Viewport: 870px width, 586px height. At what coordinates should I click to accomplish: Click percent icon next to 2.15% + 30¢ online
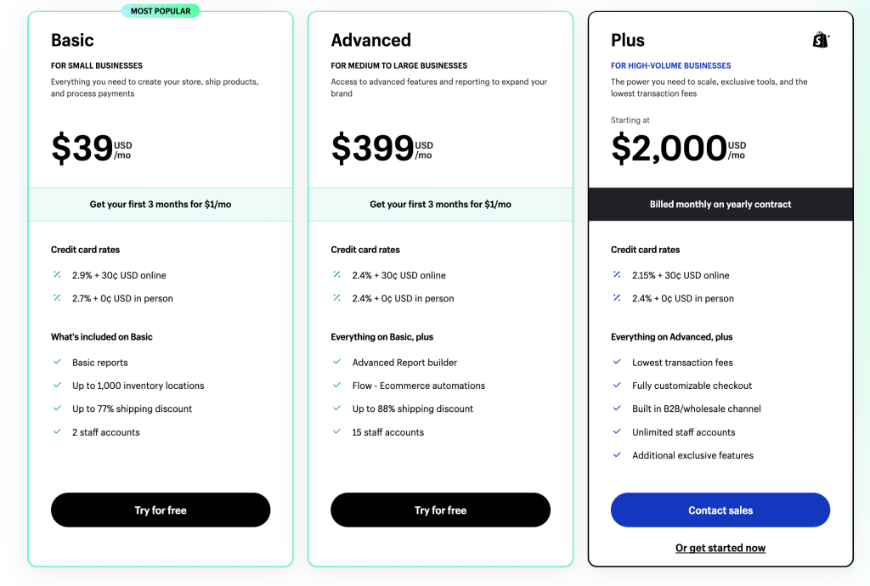click(617, 274)
